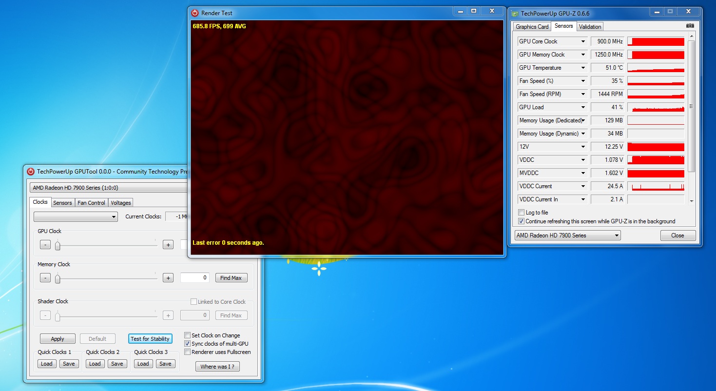This screenshot has height=391, width=716.
Task: Click the scroll down arrow in GPU-Z sensors
Action: (691, 200)
